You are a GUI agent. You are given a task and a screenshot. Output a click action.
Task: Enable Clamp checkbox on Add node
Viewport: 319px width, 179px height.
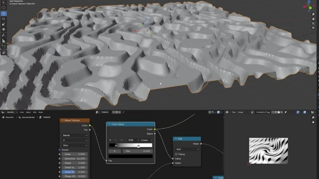[176, 154]
